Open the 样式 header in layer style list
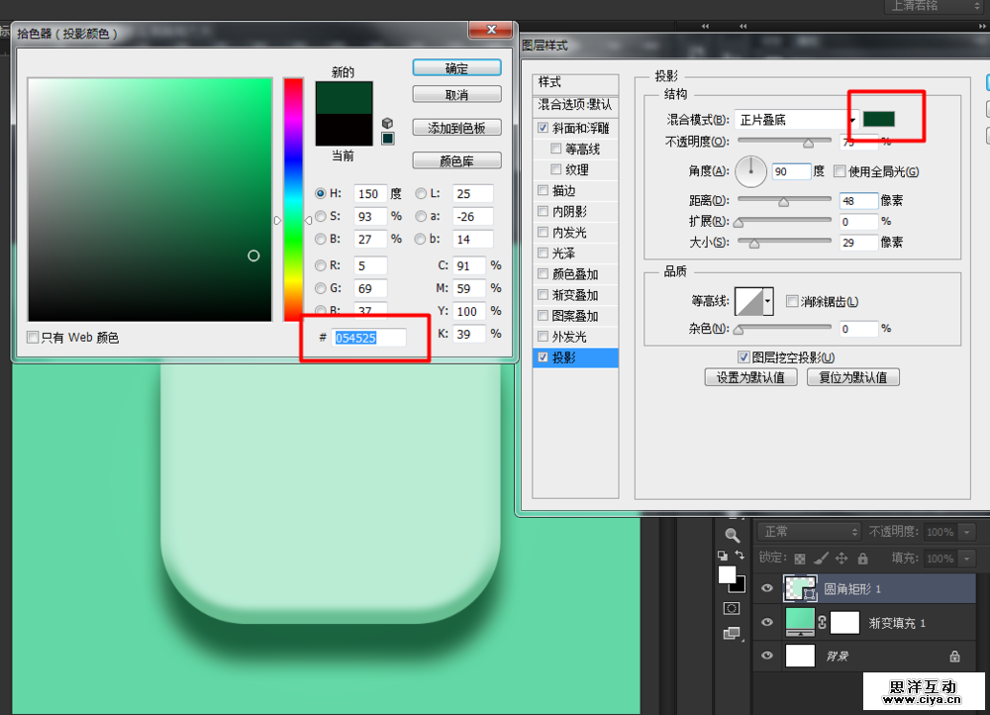Viewport: 990px width, 715px height. tap(575, 82)
